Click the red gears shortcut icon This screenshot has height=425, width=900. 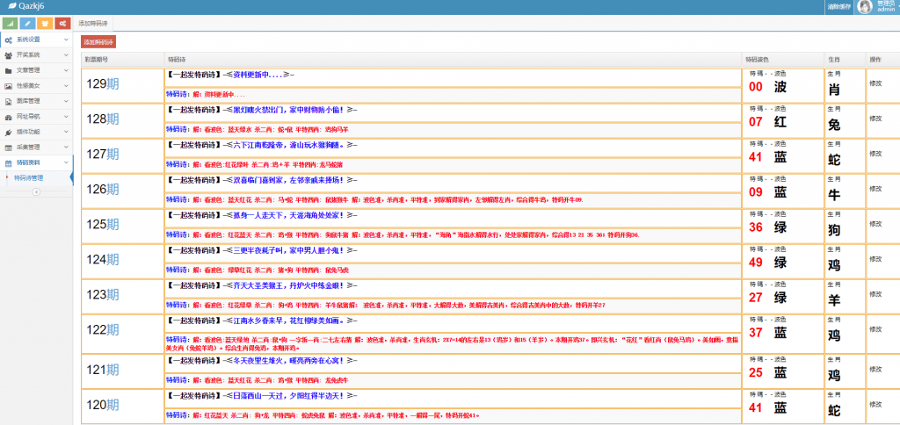[62, 24]
